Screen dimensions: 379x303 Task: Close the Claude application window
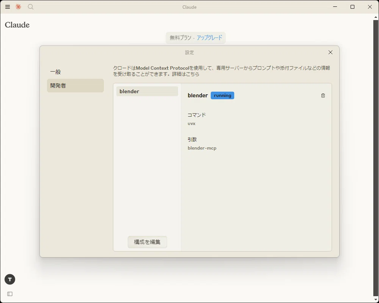370,7
